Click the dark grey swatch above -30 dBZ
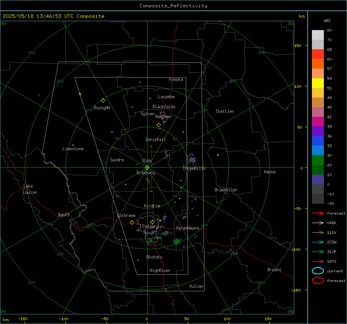This screenshot has height=324, width=347. click(x=318, y=199)
